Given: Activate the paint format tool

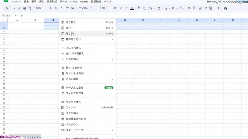Looking at the screenshot, I should coord(30,8).
